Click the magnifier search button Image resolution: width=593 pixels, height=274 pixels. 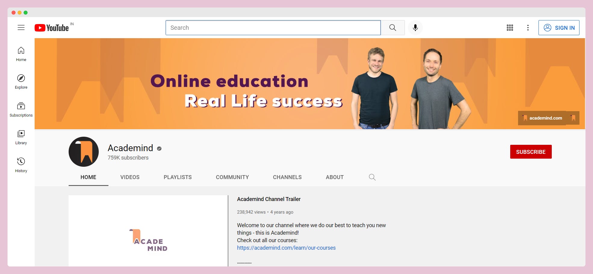(x=393, y=28)
